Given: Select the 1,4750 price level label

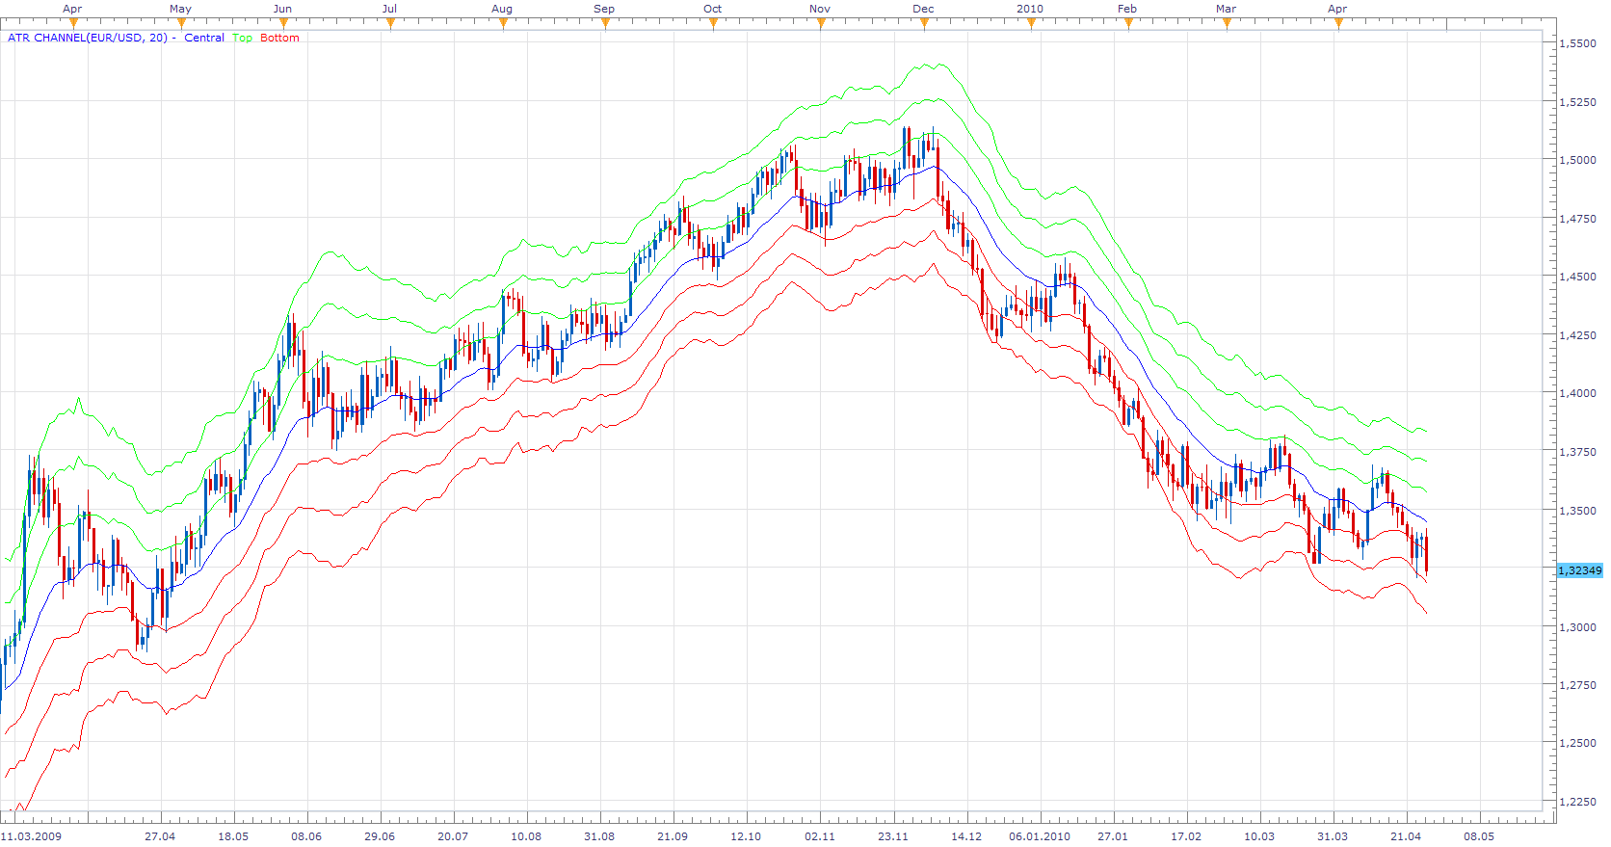Looking at the screenshot, I should 1577,219.
